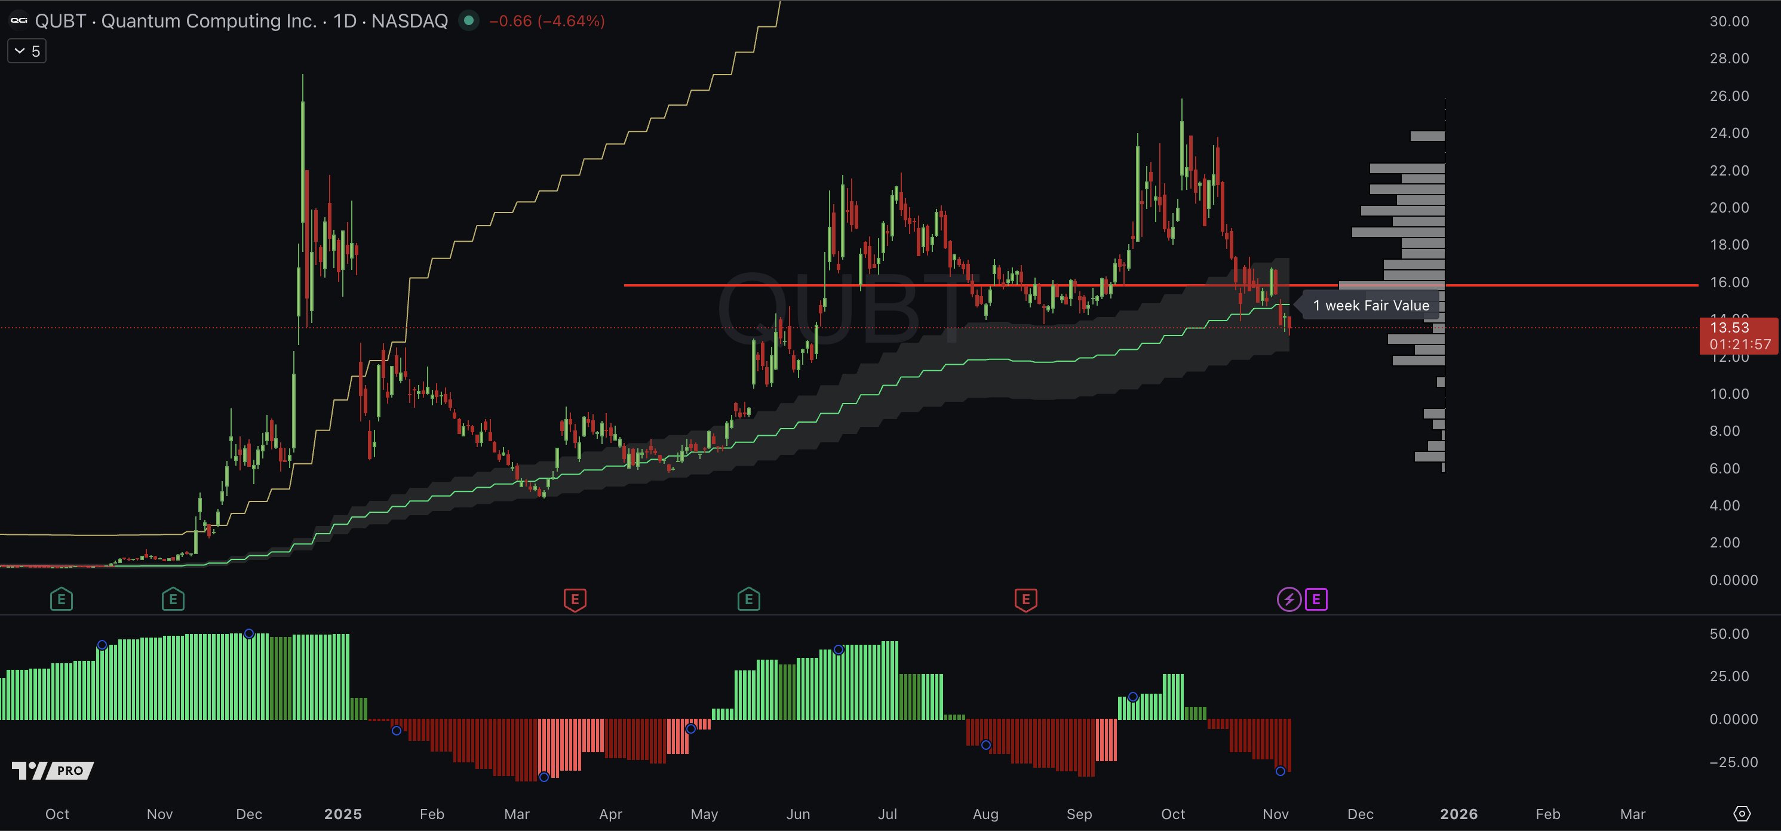Click the 2026 label on time axis
1781x831 pixels.
[1459, 814]
